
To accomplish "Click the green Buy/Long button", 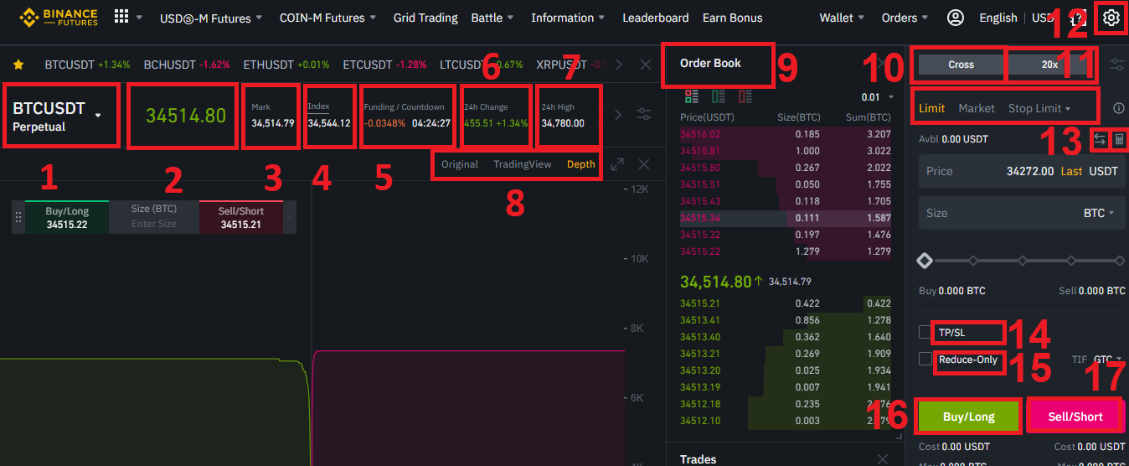I will (968, 416).
